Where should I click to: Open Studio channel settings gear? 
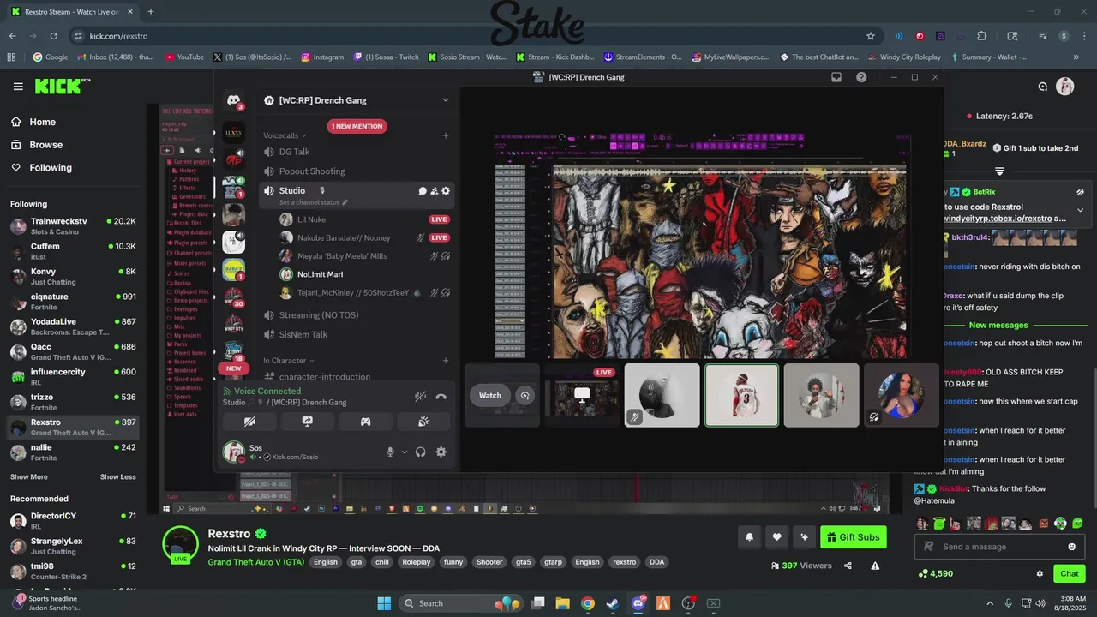pos(446,191)
